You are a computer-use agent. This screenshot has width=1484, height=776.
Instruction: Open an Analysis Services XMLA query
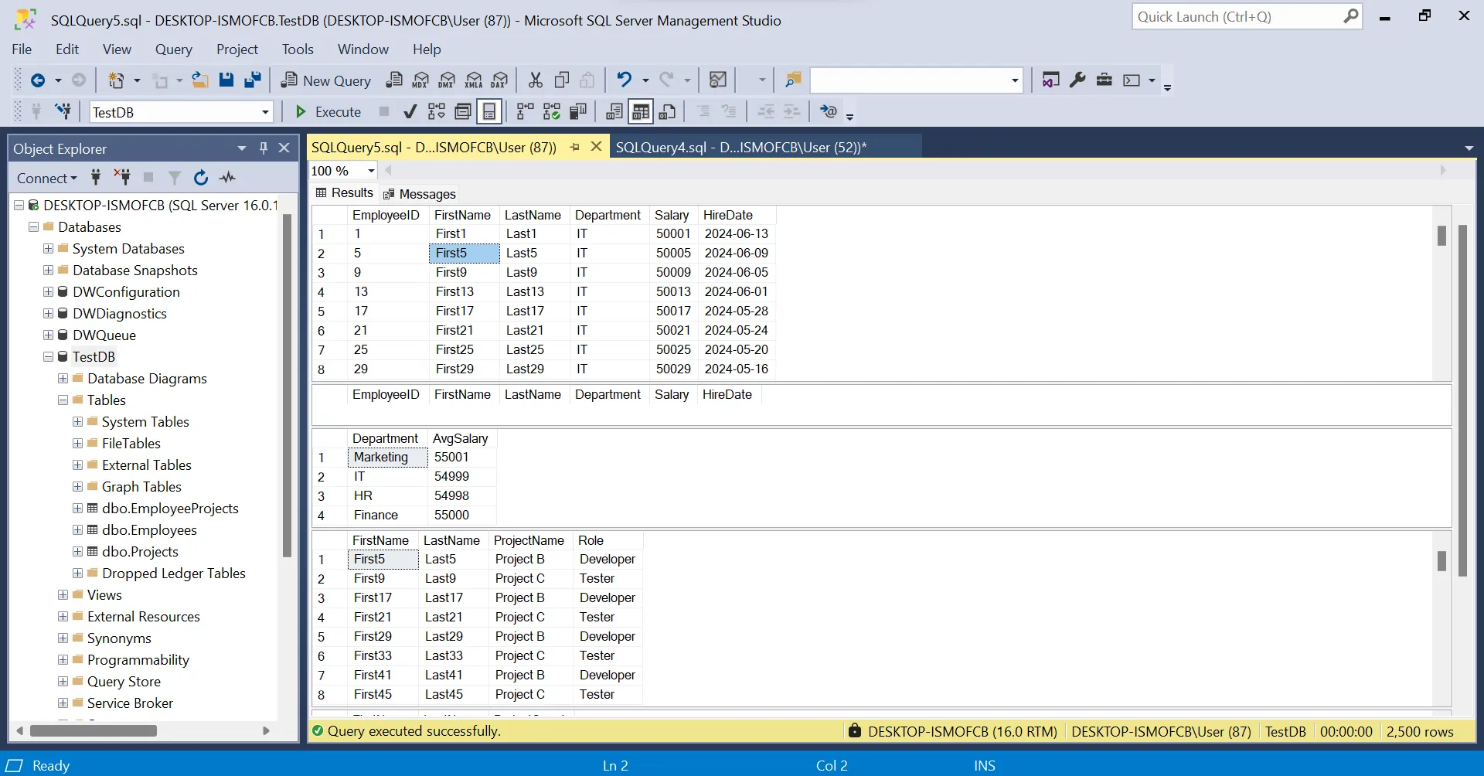(474, 80)
